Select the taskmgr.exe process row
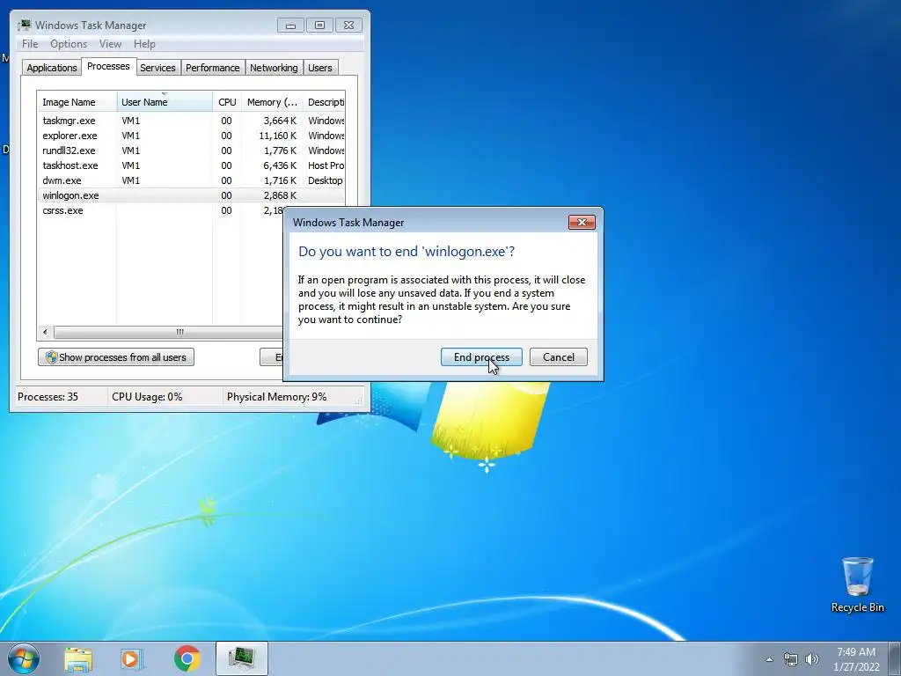Viewport: 901px width, 676px height. (191, 121)
